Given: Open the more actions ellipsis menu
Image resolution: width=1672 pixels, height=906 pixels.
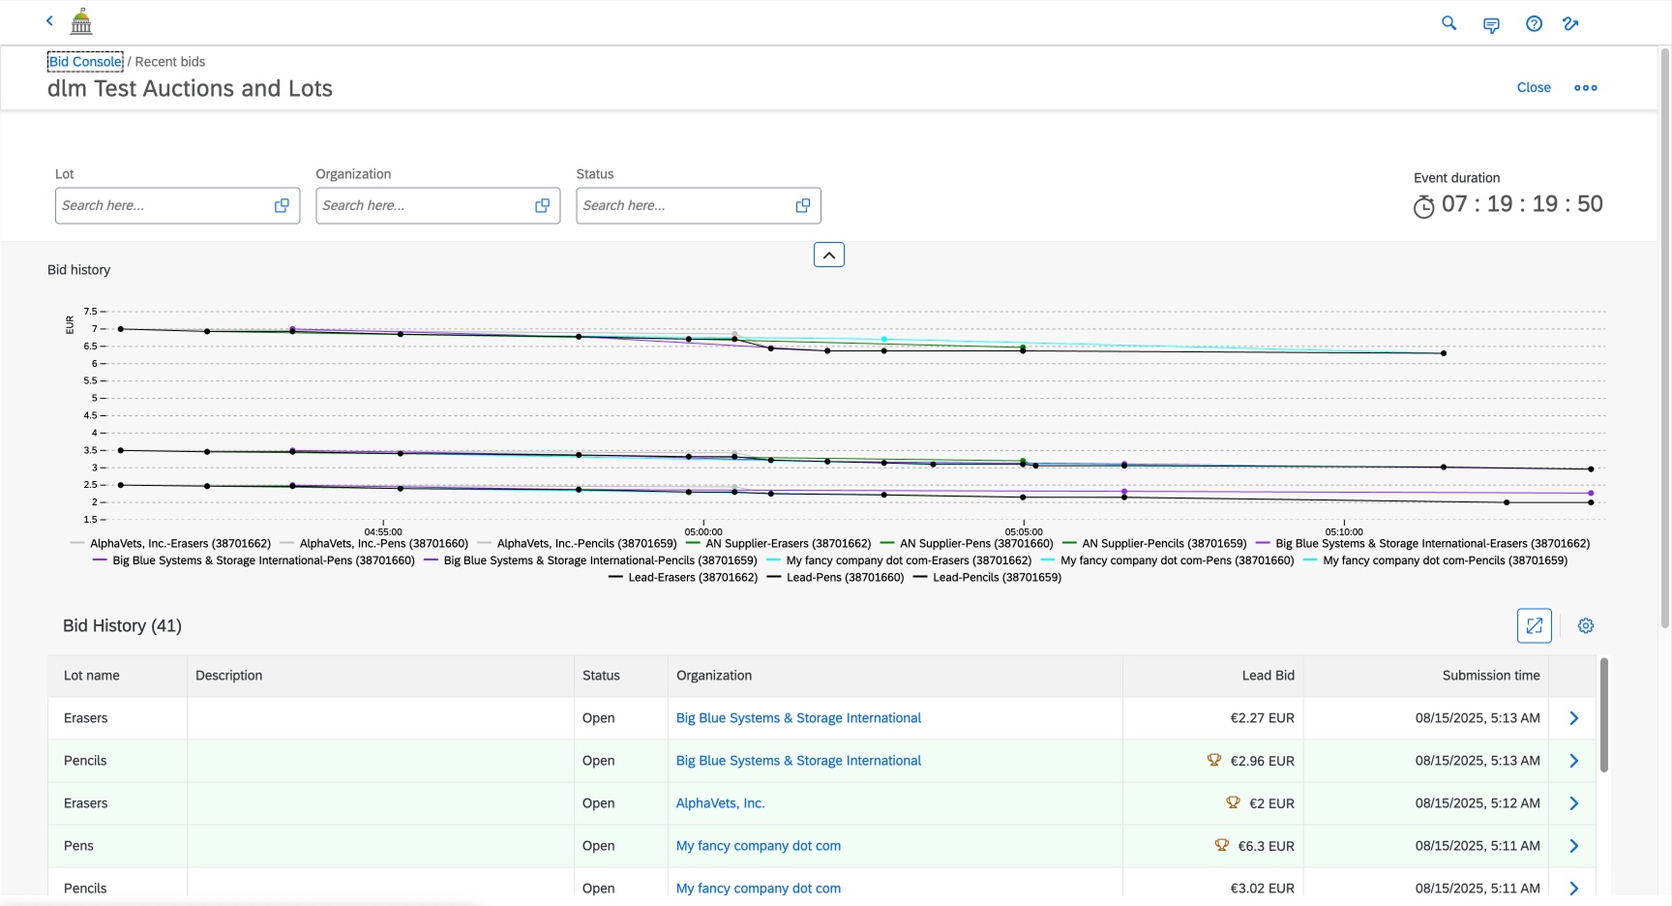Looking at the screenshot, I should [1586, 87].
